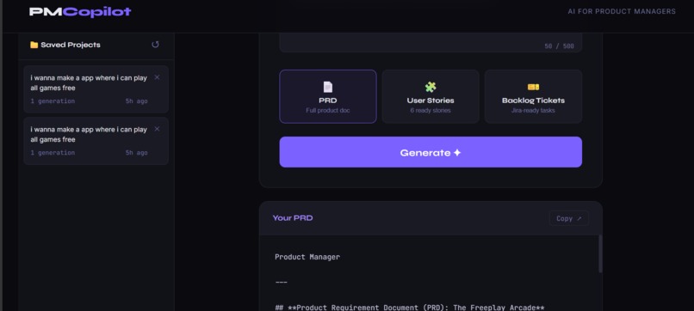Click the PMCopilot logo
694x311 pixels.
80,11
